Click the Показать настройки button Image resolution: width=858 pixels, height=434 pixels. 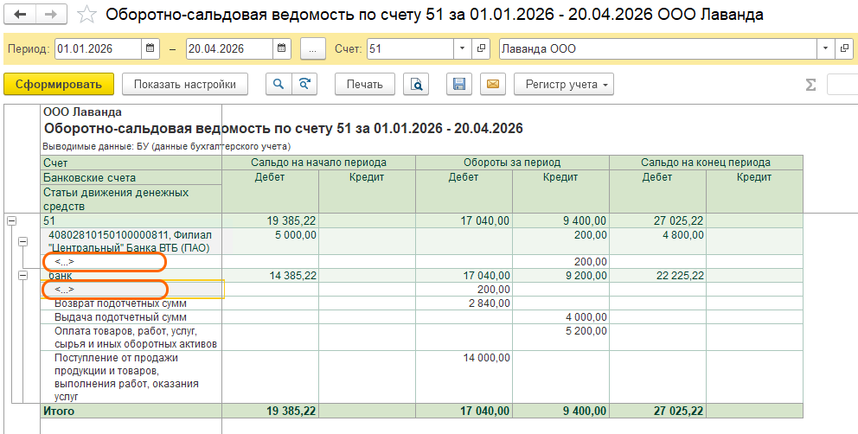(x=185, y=84)
